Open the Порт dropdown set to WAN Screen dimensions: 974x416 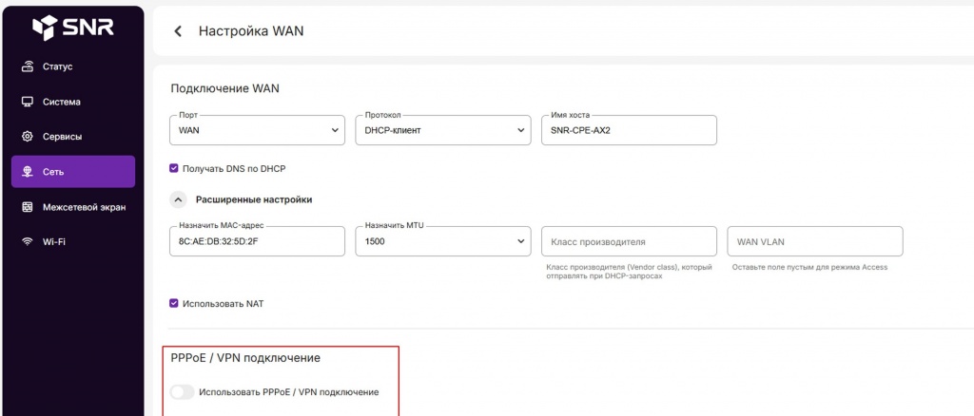[257, 130]
